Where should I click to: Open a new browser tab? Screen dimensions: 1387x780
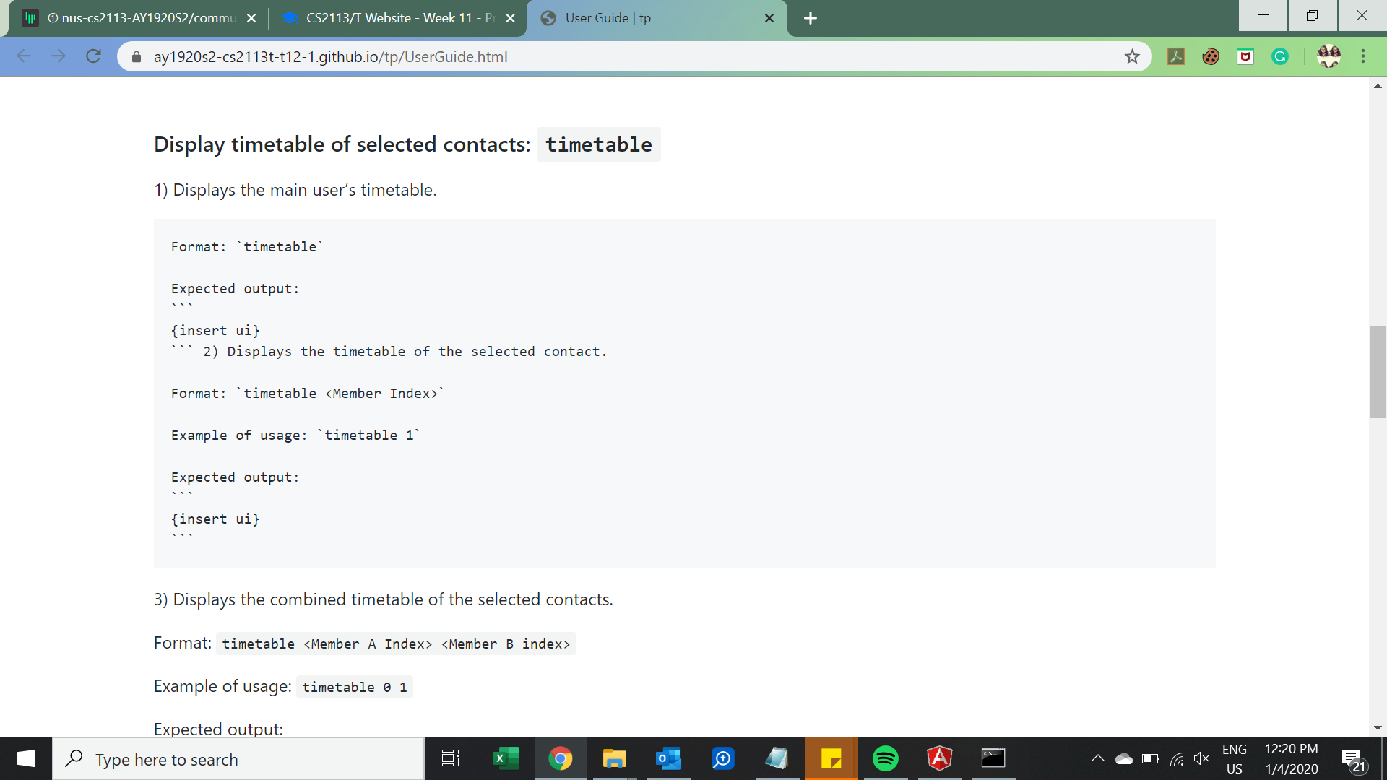pyautogui.click(x=811, y=18)
